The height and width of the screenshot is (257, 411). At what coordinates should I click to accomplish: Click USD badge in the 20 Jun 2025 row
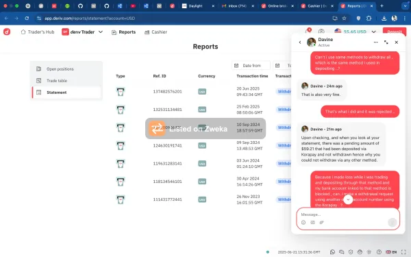(202, 92)
